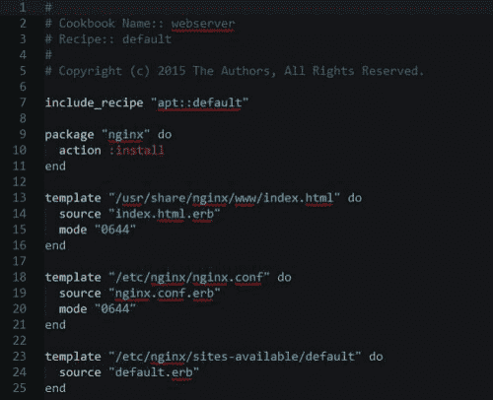Click the sites-available/default path string
Image resolution: width=493 pixels, height=400 pixels.
coord(235,357)
